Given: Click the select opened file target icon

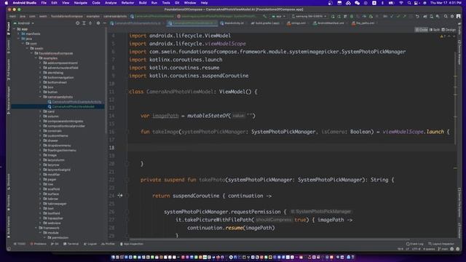Looking at the screenshot, I should (78, 23).
